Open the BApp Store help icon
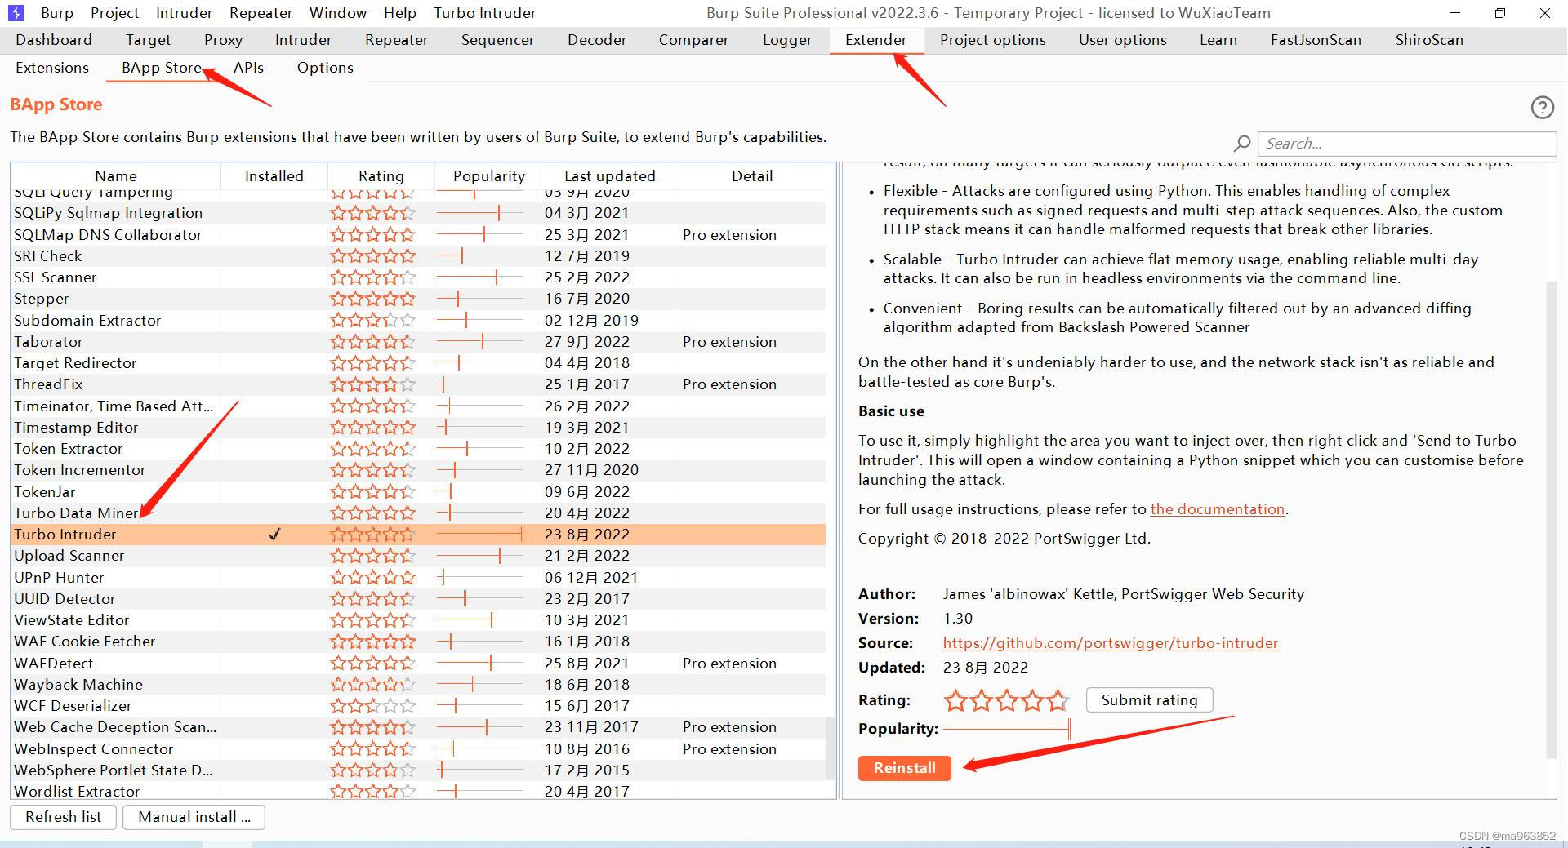 pos(1542,108)
